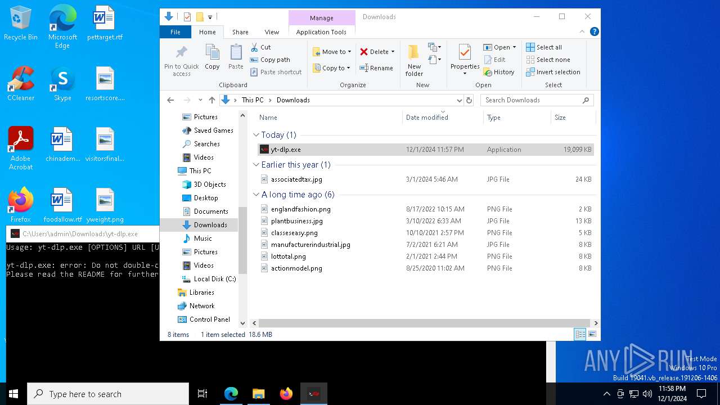
Task: Expand the Delete options arrow
Action: 393,52
